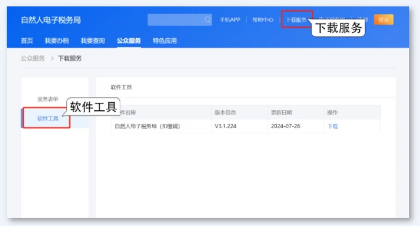The width and height of the screenshot is (420, 226).
Task: Click 下载服务 in the breadcrumb trail
Action: (x=69, y=58)
